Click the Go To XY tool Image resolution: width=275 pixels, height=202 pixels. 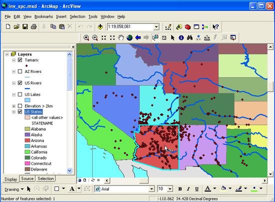click(198, 37)
